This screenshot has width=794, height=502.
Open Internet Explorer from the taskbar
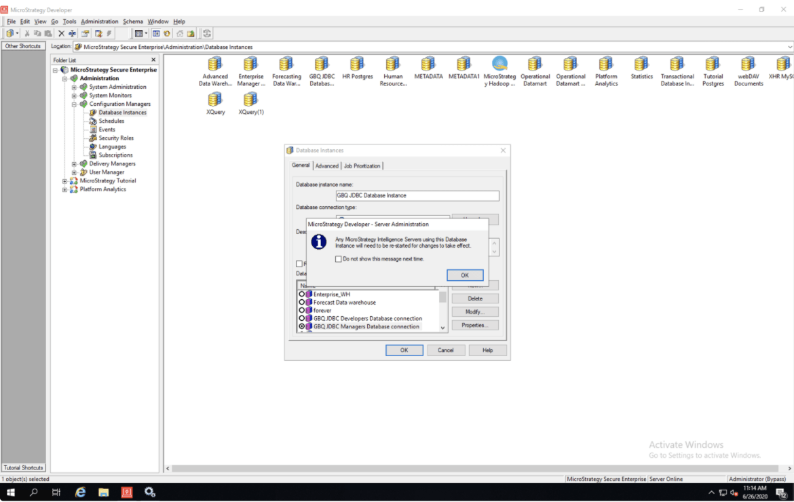point(80,493)
